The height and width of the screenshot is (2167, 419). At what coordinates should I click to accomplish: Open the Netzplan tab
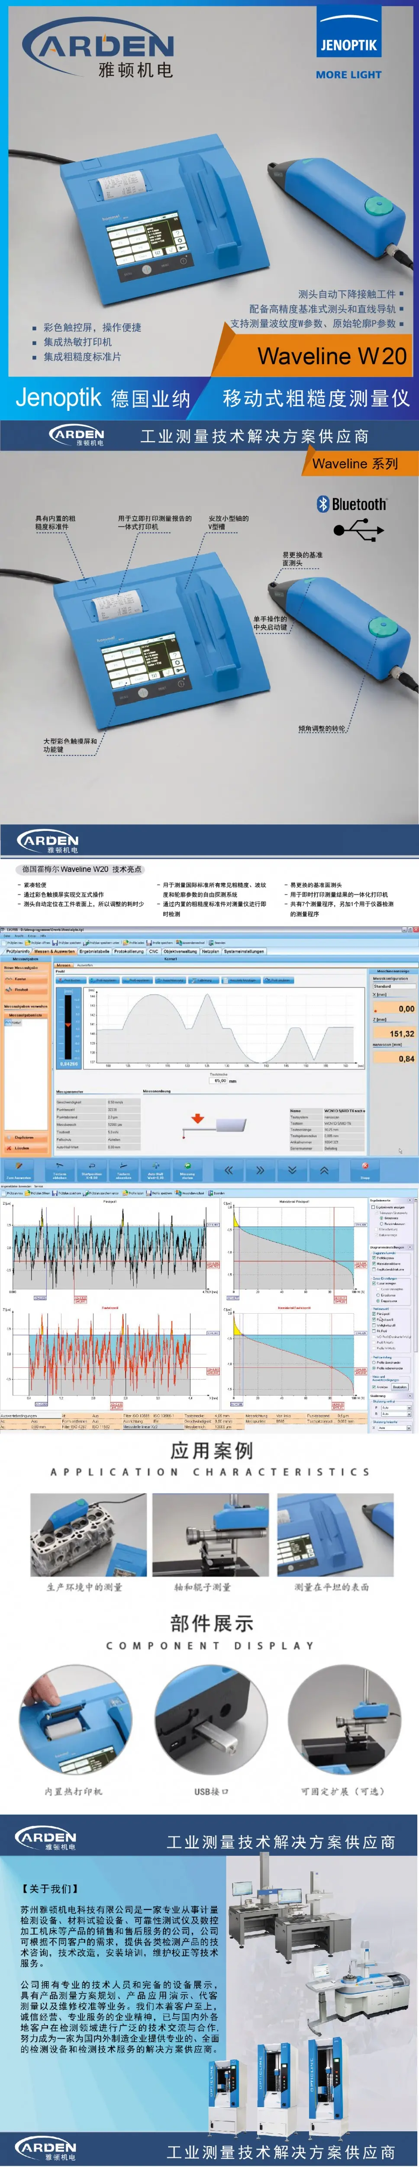click(211, 951)
